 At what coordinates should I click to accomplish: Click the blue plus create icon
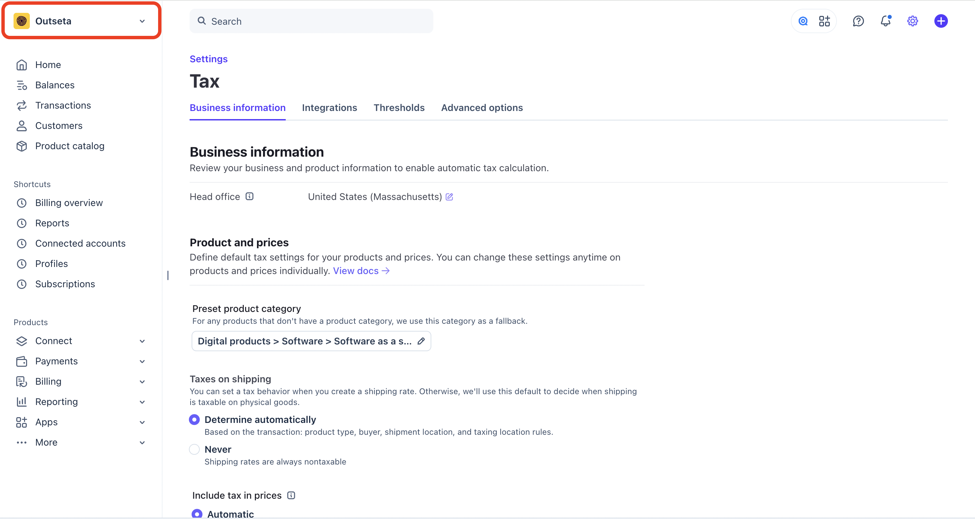tap(940, 21)
